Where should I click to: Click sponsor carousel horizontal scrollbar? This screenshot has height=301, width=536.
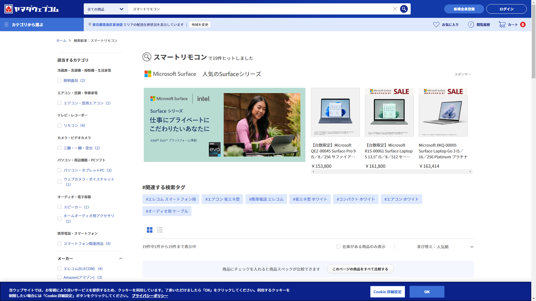pyautogui.click(x=391, y=172)
